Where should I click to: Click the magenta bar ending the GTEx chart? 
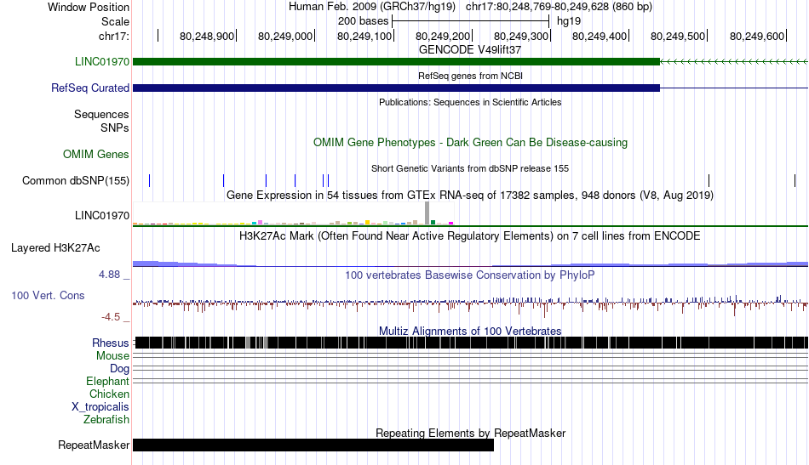click(451, 223)
